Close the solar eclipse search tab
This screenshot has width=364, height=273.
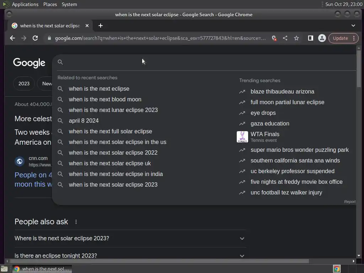[87, 26]
